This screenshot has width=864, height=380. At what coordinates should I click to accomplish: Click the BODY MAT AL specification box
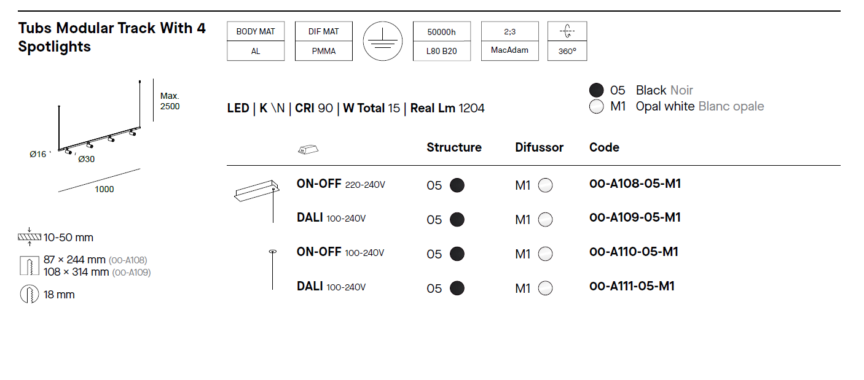click(x=256, y=41)
